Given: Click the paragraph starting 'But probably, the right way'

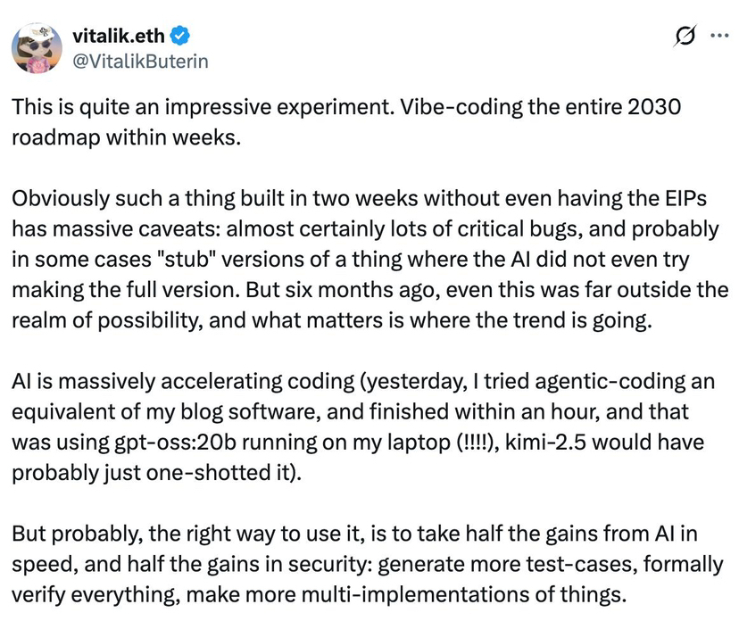Looking at the screenshot, I should point(367,564).
